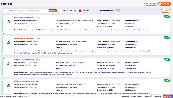The width and height of the screenshot is (173, 98).
Task: Click the red Filter Applied alert icon
Action: coord(80,11)
